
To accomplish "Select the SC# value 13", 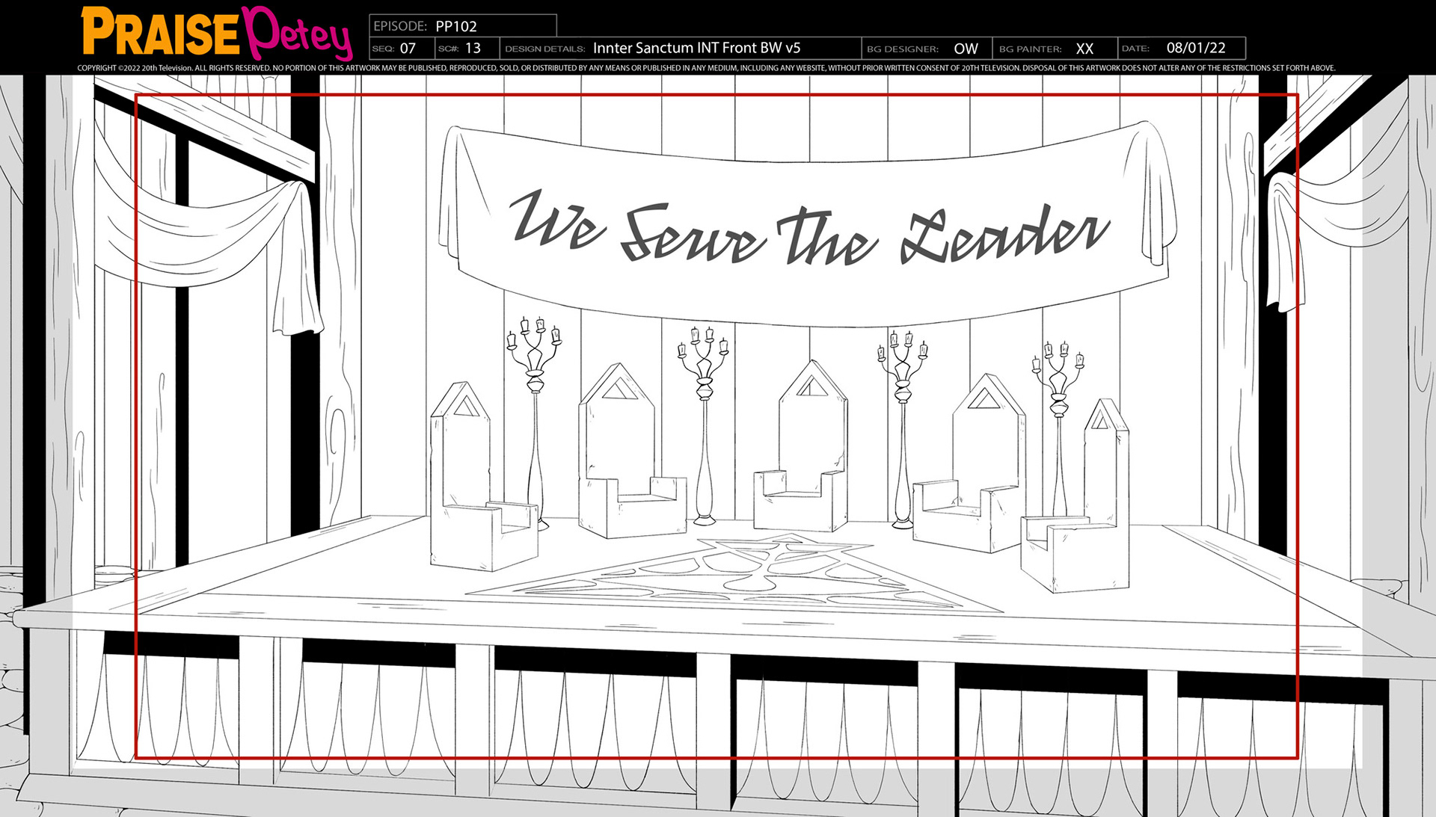I will 473,49.
